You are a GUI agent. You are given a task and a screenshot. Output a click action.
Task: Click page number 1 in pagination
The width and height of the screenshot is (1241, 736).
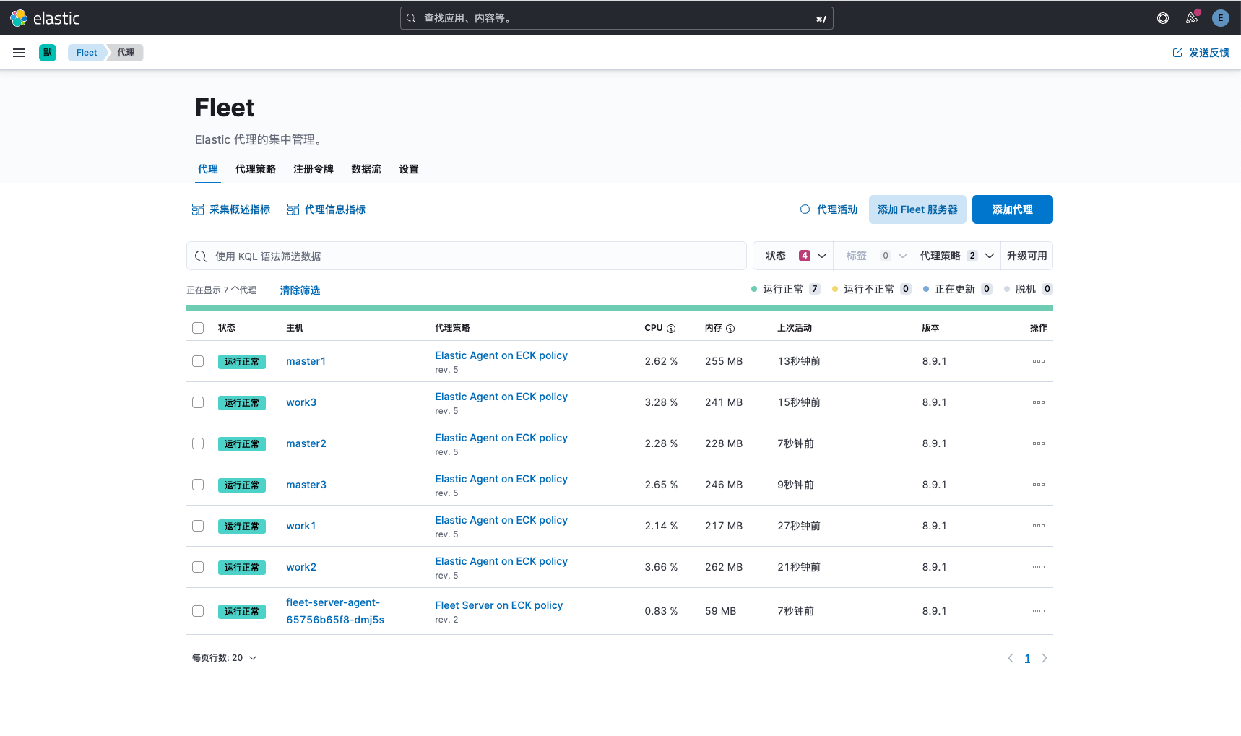coord(1027,658)
